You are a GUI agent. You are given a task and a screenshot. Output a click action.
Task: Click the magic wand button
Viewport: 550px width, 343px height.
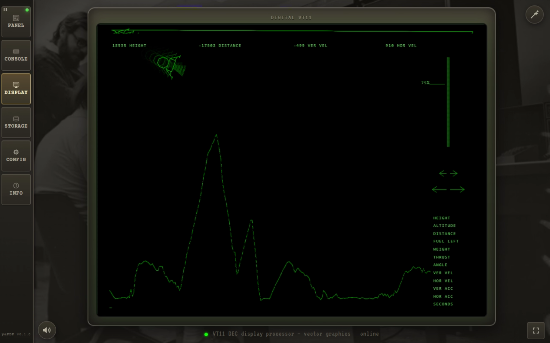pos(534,14)
